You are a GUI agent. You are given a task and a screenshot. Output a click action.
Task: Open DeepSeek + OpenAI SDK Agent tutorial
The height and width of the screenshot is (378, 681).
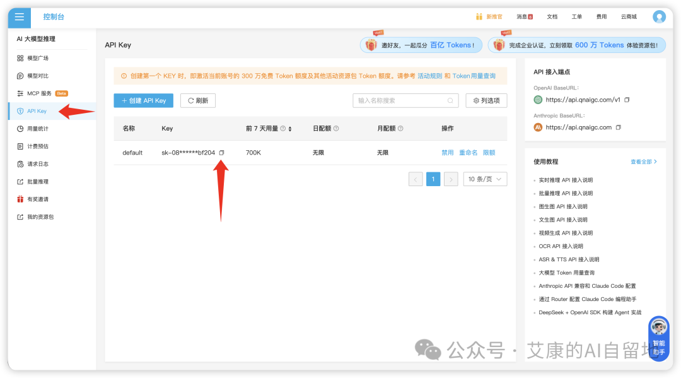590,312
